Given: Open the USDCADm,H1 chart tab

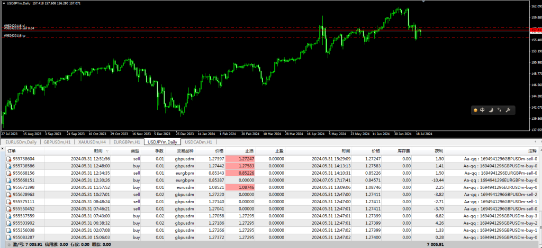Looking at the screenshot, I should (x=198, y=142).
